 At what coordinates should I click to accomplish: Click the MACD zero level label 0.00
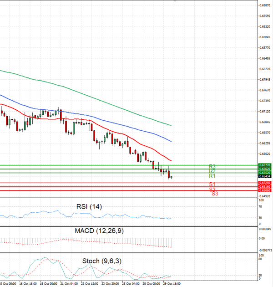pos(262,238)
